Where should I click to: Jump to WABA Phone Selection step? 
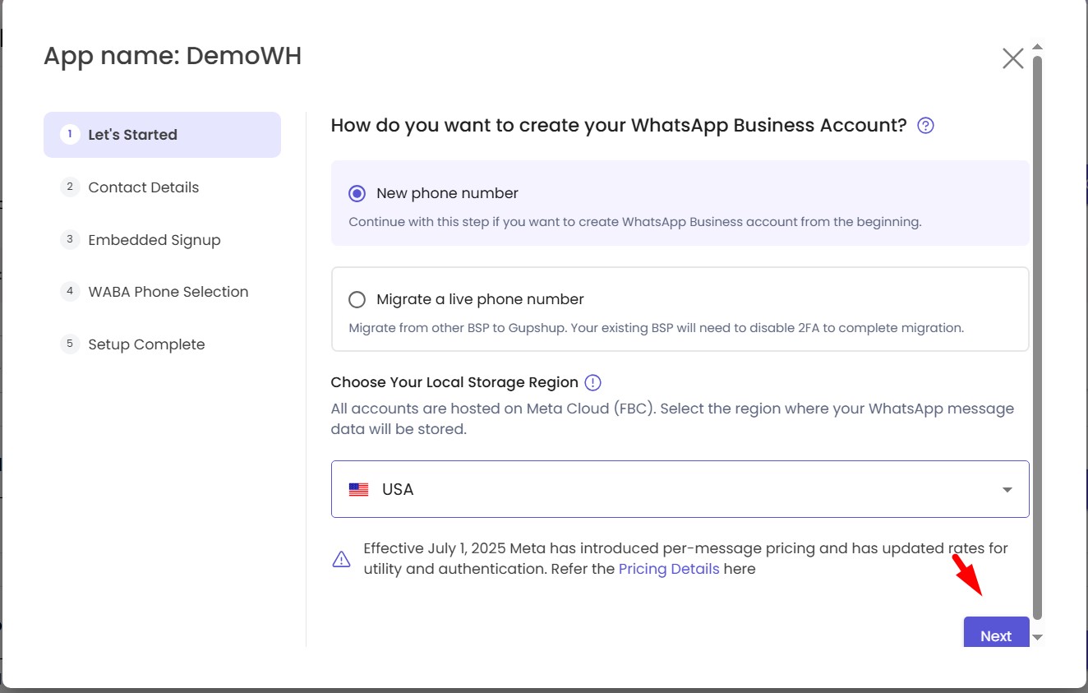click(x=168, y=292)
